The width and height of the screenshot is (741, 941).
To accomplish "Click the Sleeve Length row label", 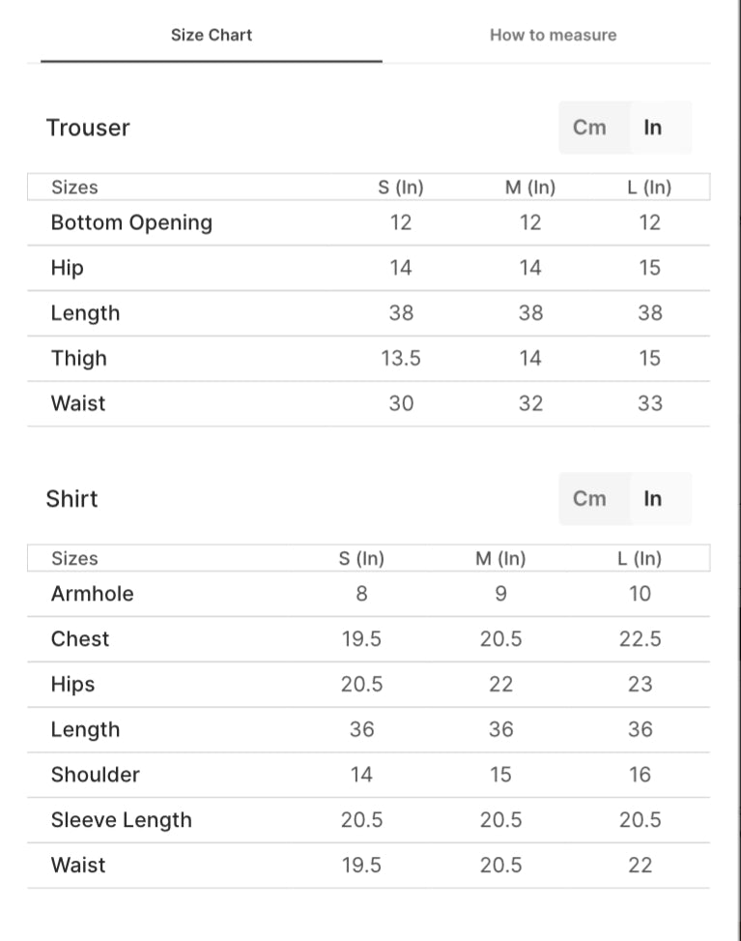I will tap(122, 820).
